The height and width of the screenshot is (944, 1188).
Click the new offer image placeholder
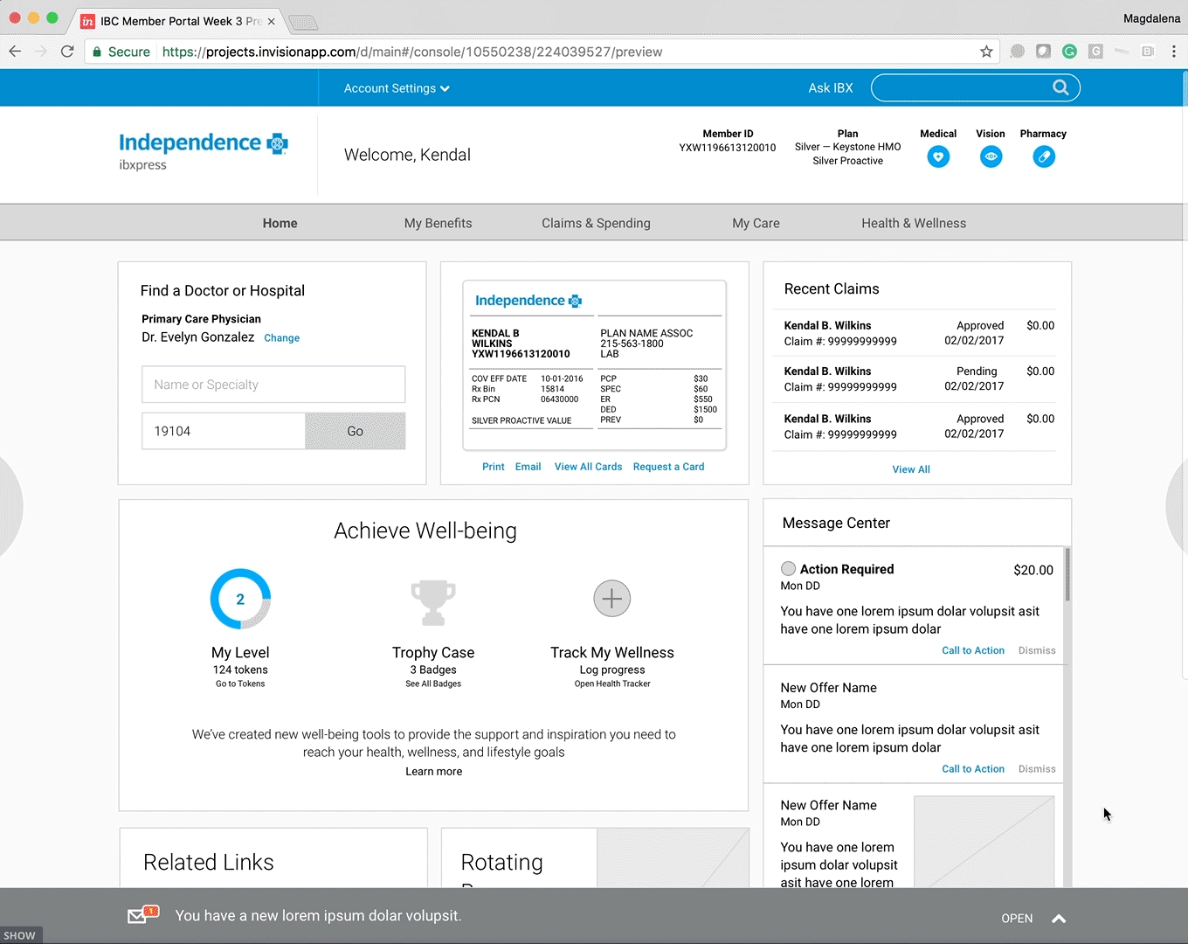[984, 841]
